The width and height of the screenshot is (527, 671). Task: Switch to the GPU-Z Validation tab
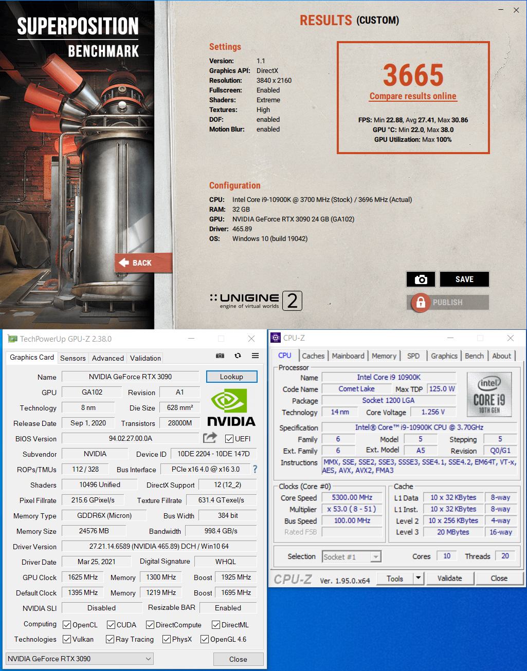pyautogui.click(x=146, y=358)
